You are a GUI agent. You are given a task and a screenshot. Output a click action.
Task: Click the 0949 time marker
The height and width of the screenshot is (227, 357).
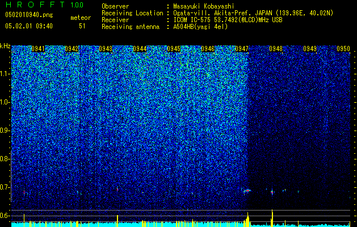tap(310, 49)
